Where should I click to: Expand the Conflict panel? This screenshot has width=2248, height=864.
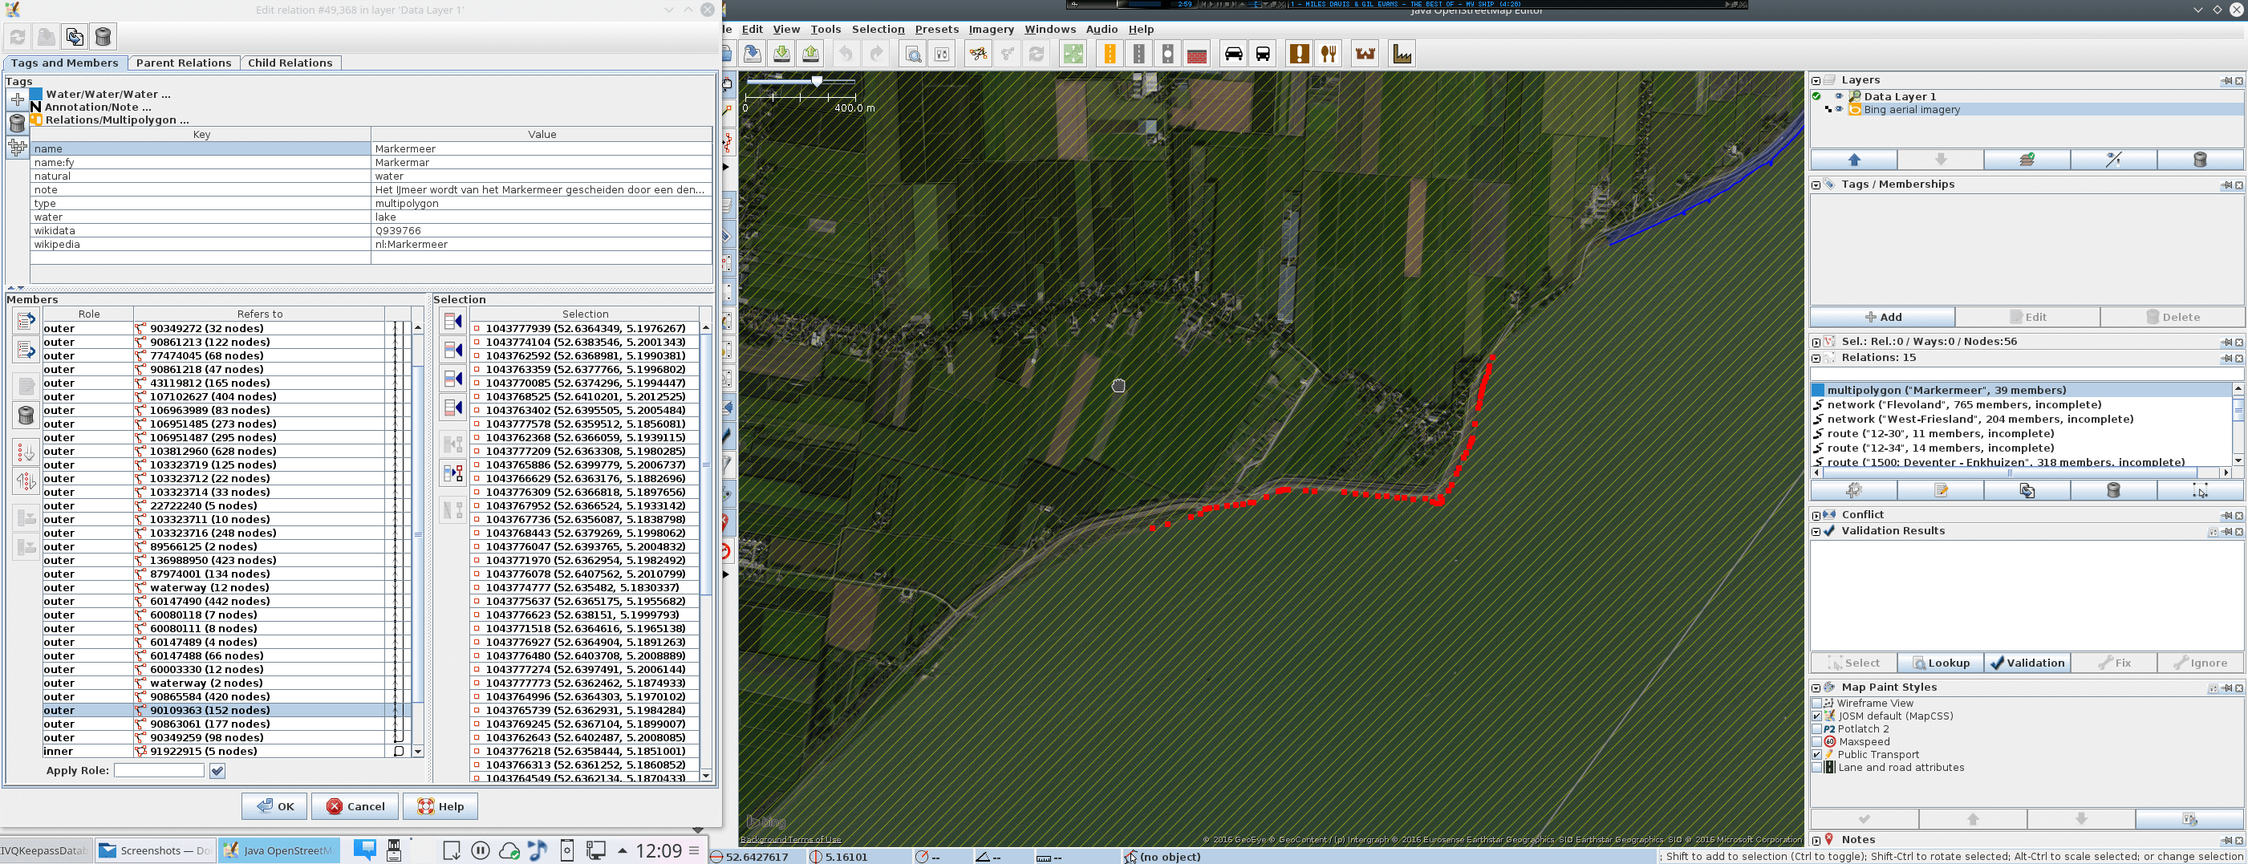pyautogui.click(x=1816, y=515)
